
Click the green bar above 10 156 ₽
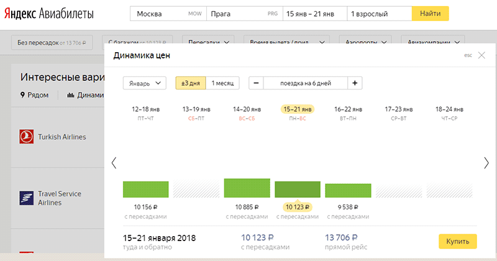click(146, 190)
